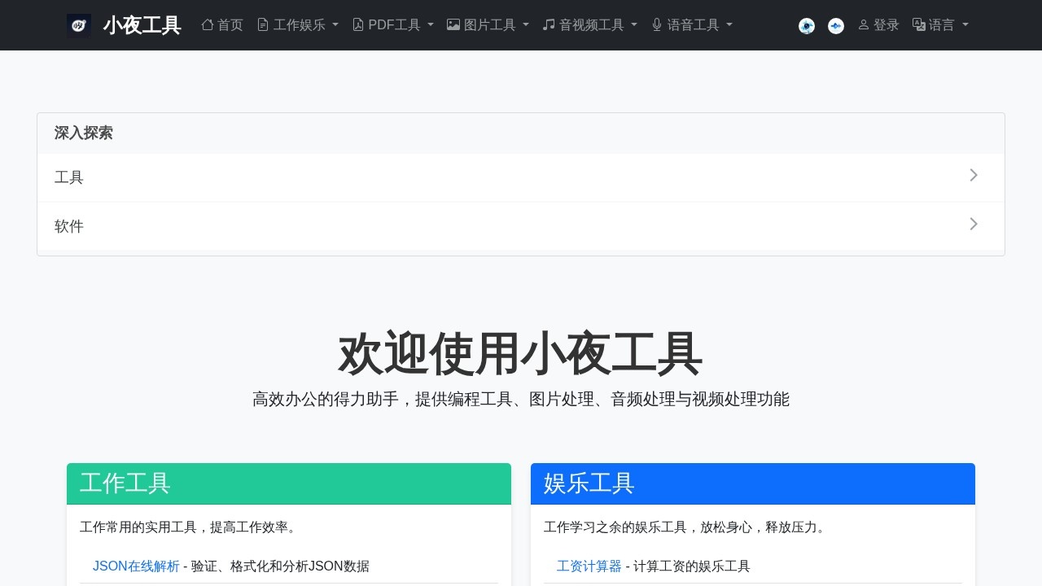Select the home icon beside 首页
Viewport: 1042px width, 586px height.
207,24
